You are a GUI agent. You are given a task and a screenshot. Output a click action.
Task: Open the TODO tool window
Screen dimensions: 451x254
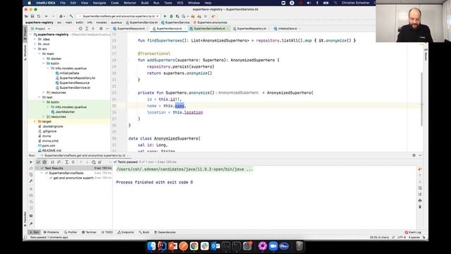[107, 232]
